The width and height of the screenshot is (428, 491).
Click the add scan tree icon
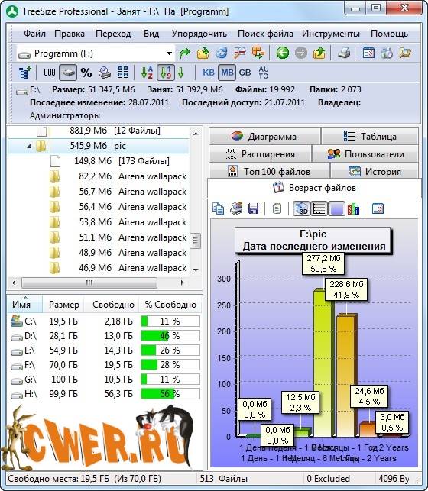(25, 73)
